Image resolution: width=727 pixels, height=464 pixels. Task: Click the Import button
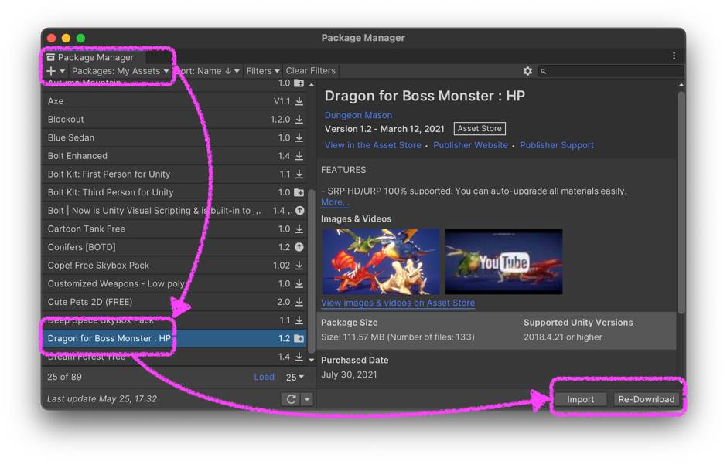[580, 399]
